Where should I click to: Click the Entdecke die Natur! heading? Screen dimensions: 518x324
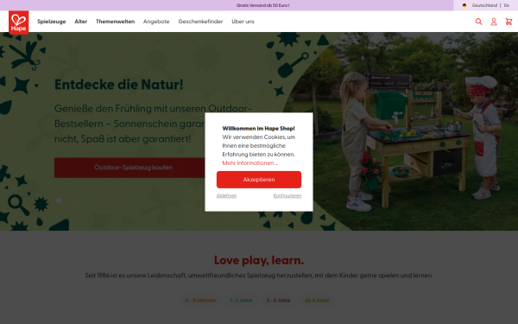(x=118, y=85)
